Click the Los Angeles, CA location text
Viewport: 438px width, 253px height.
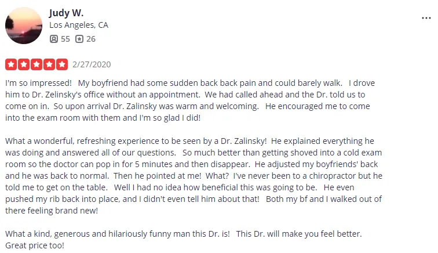(79, 25)
